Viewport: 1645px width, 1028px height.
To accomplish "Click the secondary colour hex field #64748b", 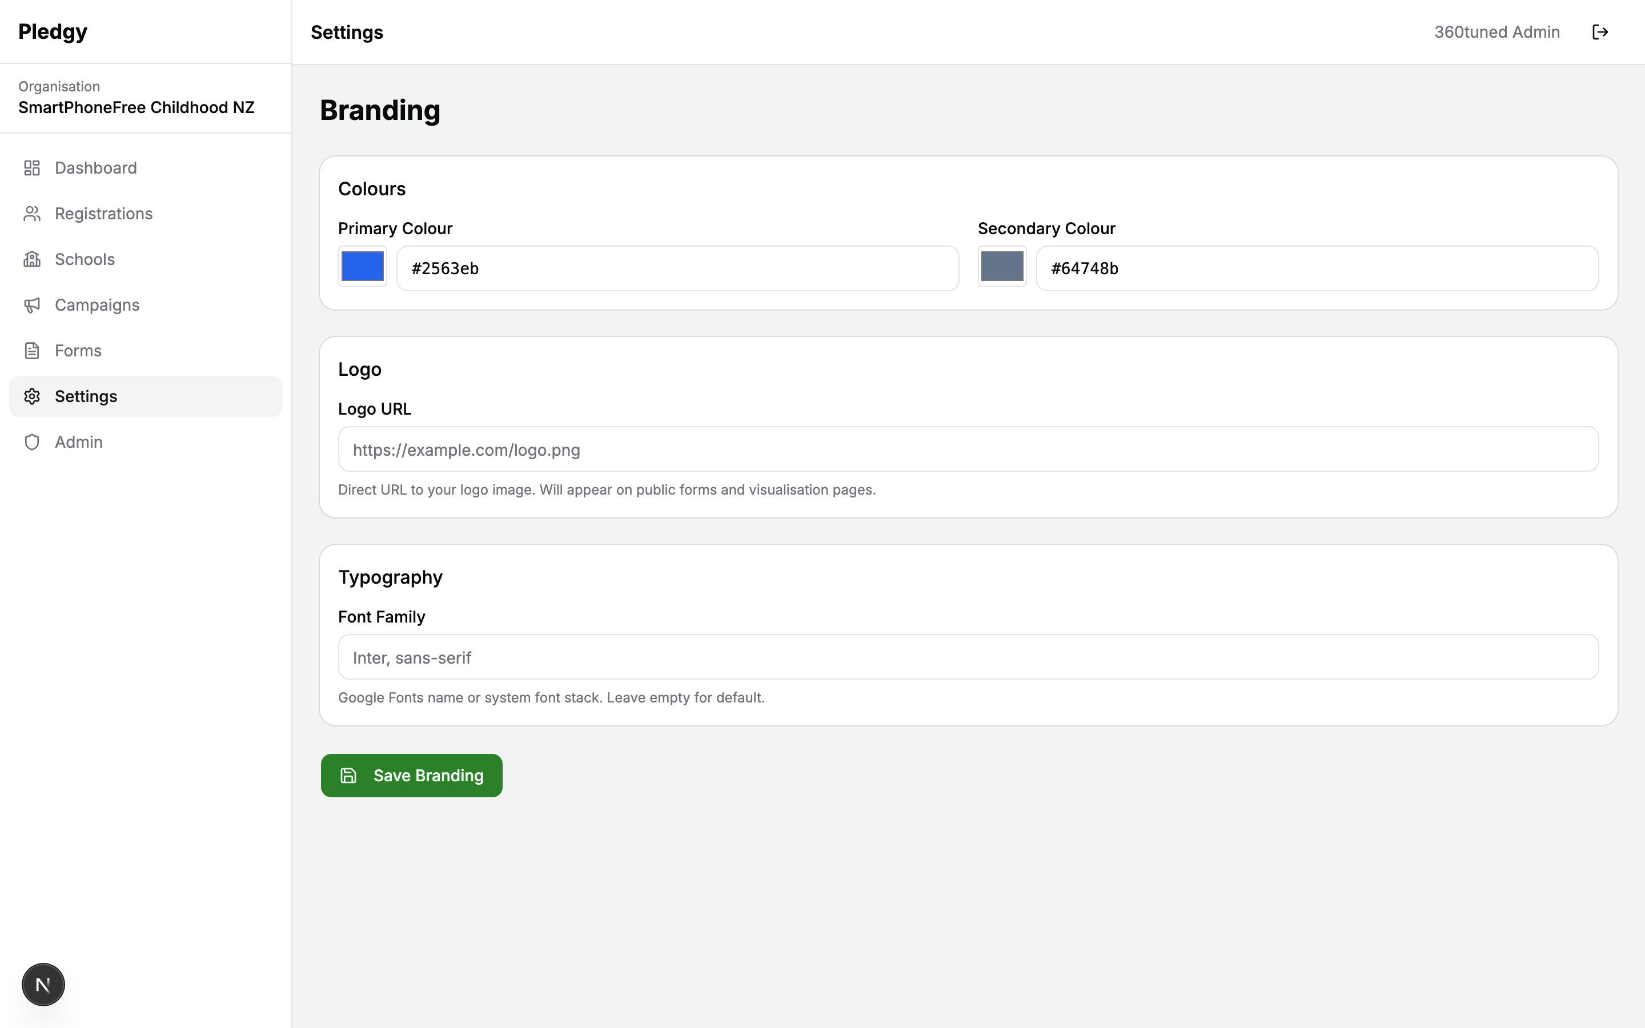I will [1317, 268].
